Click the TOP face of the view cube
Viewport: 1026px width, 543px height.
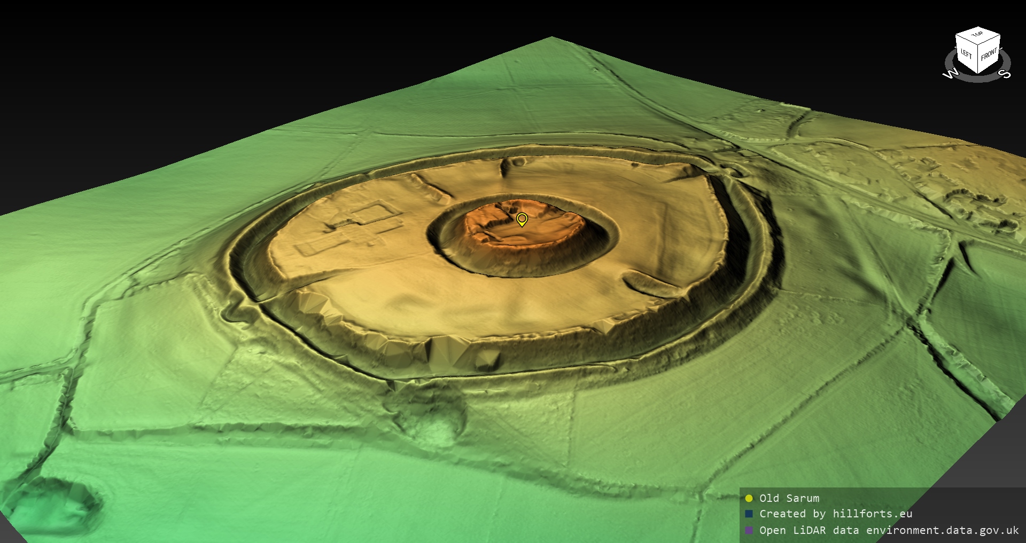point(977,35)
